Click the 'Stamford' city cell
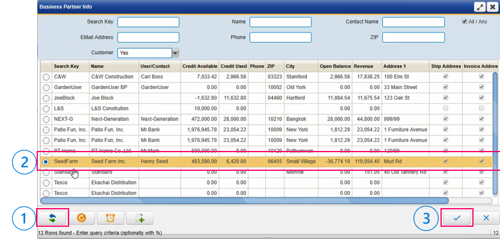Viewport: 500px width, 240px height. pyautogui.click(x=301, y=77)
